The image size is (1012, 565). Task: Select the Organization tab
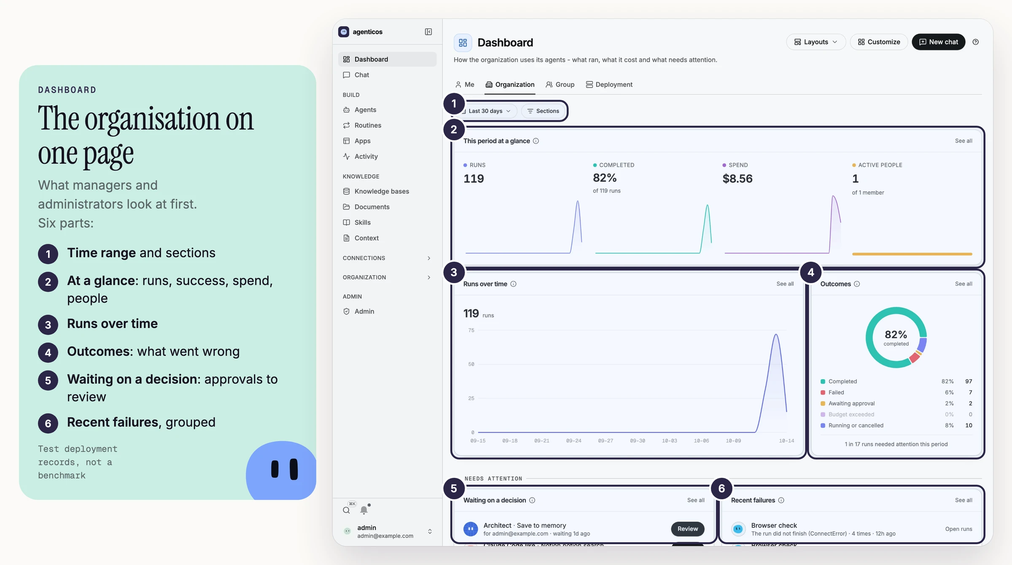[x=510, y=84]
